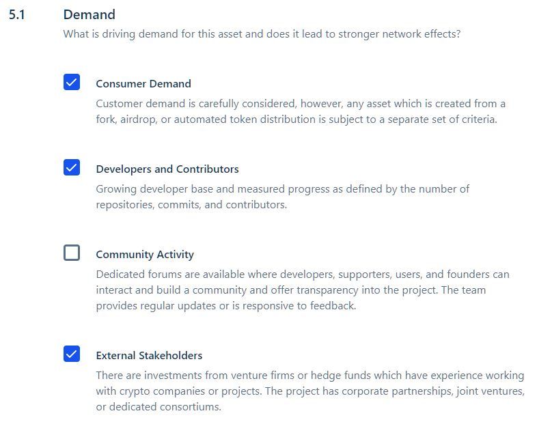Click the 'What is driving demand' question text

coord(262,33)
